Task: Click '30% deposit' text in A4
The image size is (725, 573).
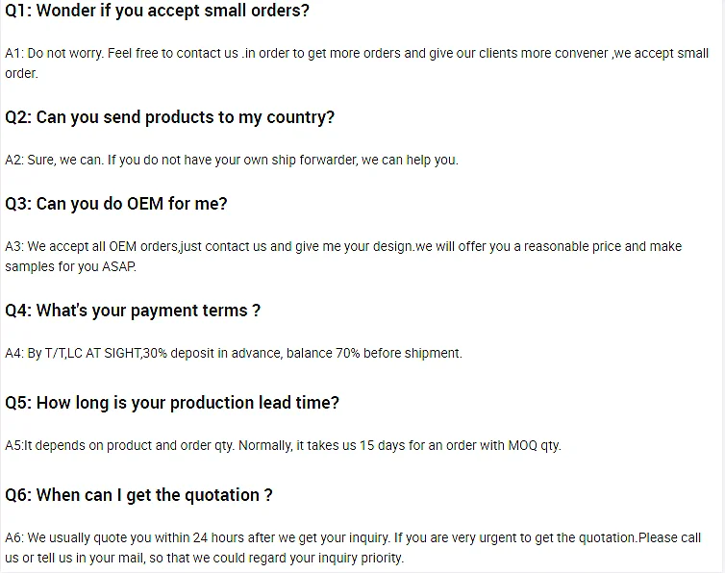Action: click(179, 354)
